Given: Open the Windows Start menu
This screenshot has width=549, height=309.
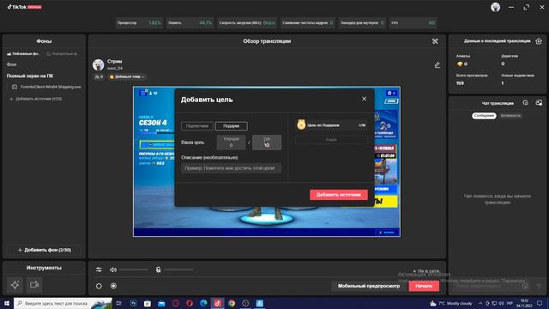Looking at the screenshot, I should 7,303.
